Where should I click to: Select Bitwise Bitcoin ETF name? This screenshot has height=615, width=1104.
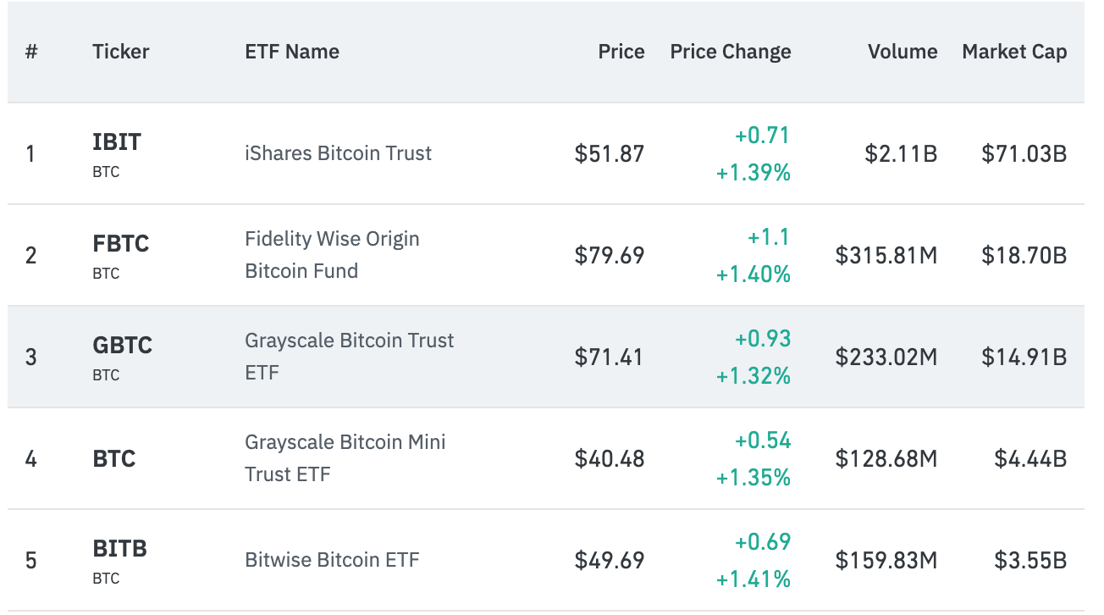coord(332,560)
